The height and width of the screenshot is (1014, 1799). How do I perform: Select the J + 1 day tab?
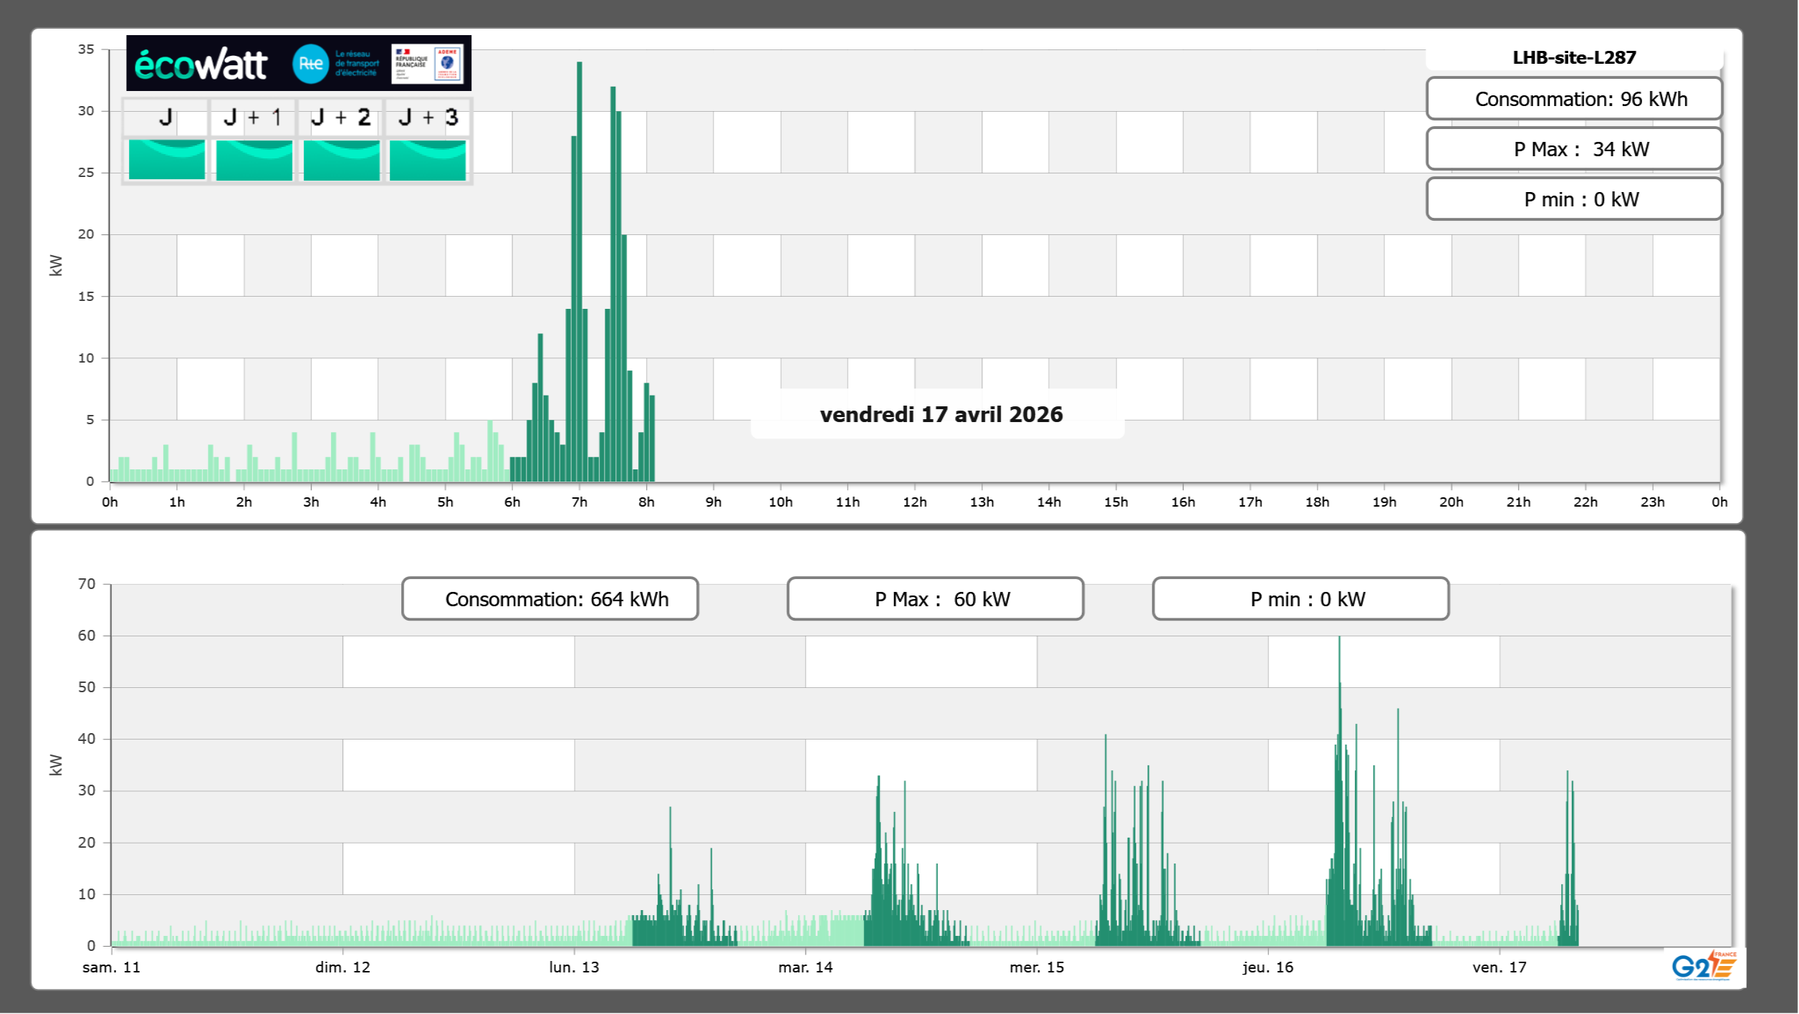pyautogui.click(x=253, y=118)
